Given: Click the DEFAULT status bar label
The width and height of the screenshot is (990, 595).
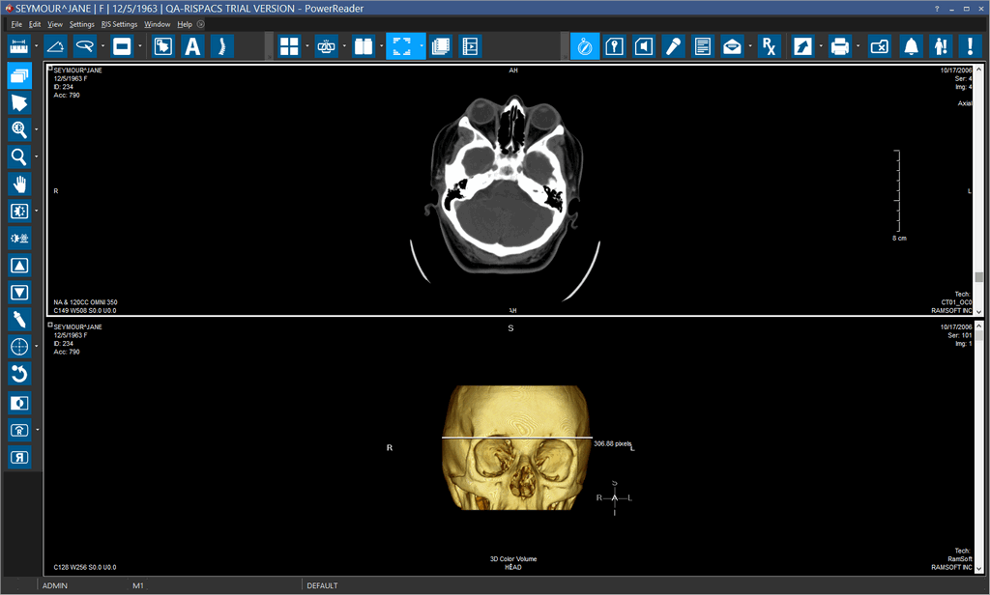Looking at the screenshot, I should (x=323, y=585).
